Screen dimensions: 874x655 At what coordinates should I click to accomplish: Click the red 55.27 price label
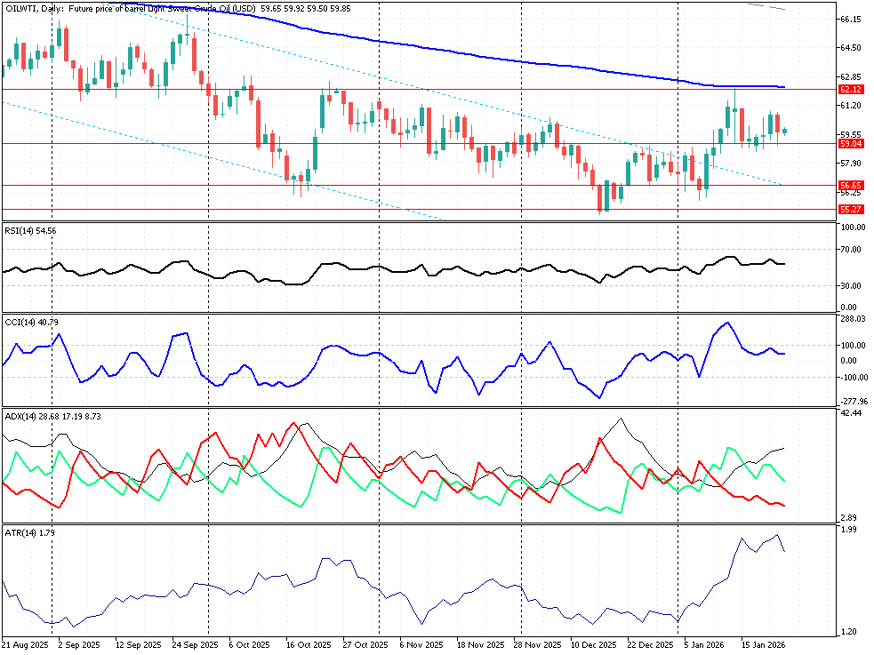coord(851,210)
